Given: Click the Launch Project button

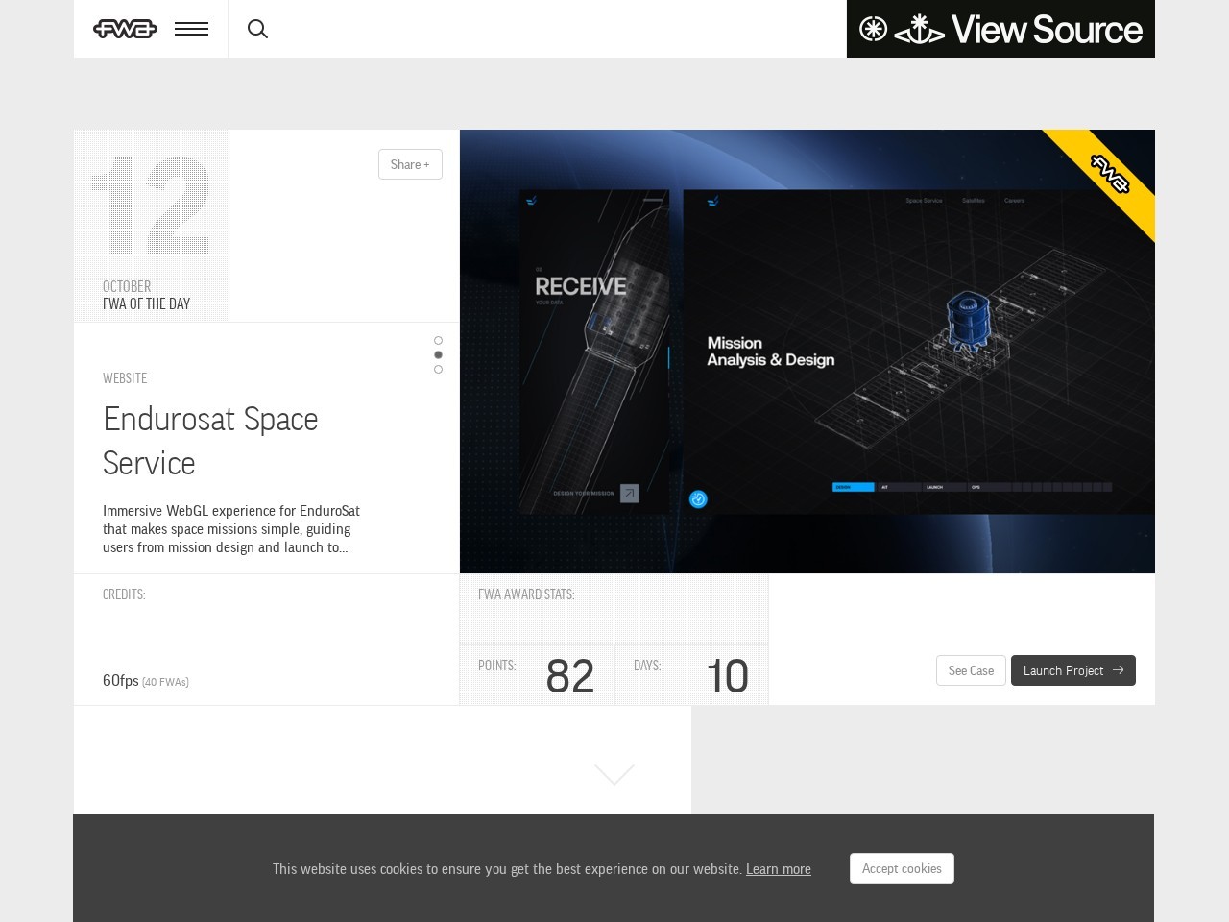Looking at the screenshot, I should [x=1073, y=670].
